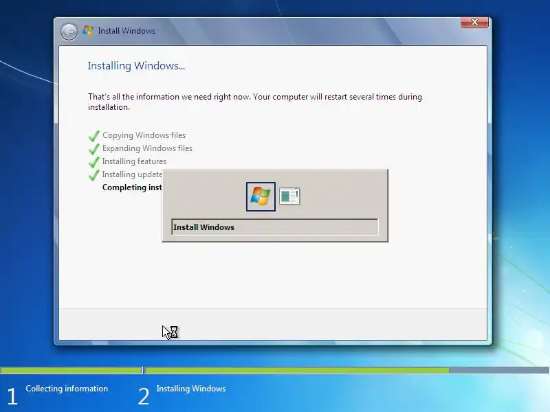Click the Completing installation bold text
Image resolution: width=550 pixels, height=412 pixels.
tap(132, 187)
